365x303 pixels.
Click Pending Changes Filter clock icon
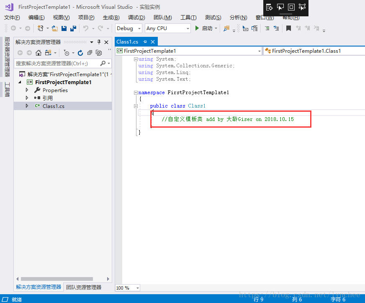tap(67, 53)
